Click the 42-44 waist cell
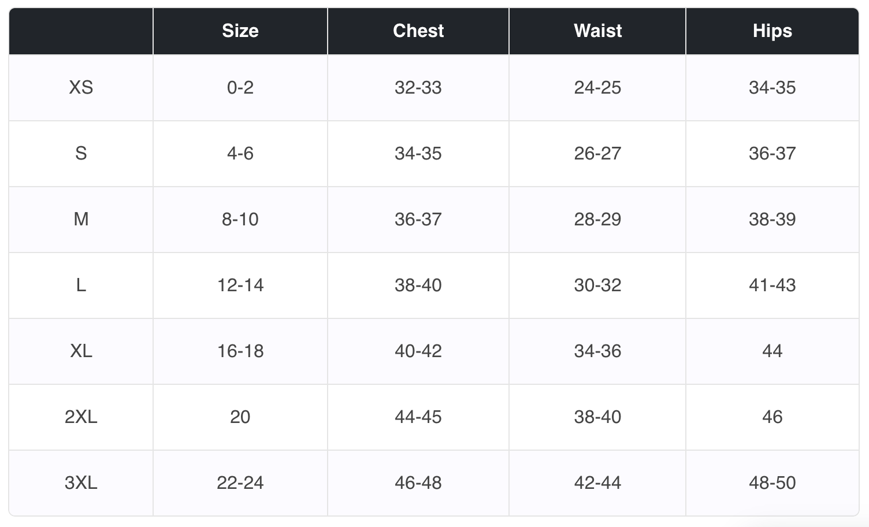This screenshot has height=527, width=869. [597, 483]
